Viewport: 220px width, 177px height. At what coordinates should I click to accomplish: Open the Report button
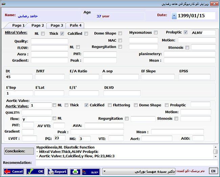tap(58, 172)
